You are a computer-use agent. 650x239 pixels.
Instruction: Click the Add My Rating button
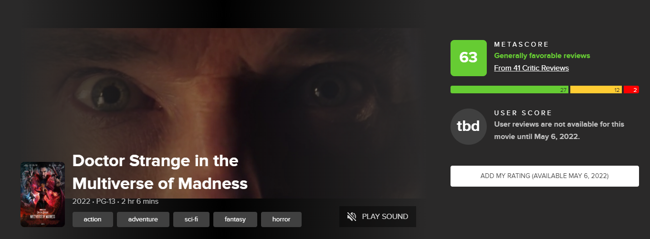(545, 176)
